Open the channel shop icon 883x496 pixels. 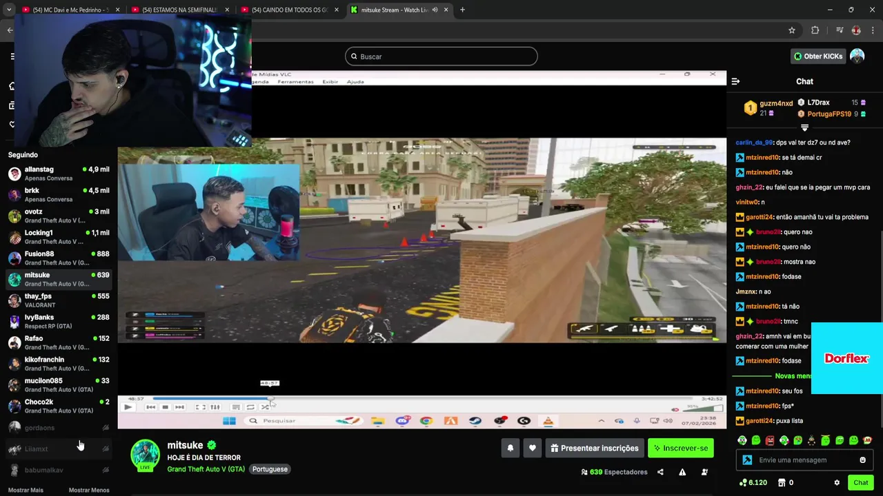coord(782,483)
